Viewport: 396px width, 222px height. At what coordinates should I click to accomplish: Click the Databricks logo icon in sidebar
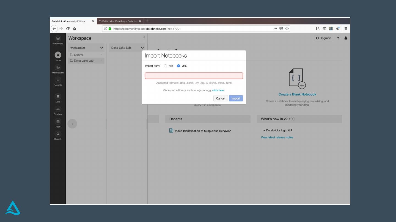click(x=58, y=39)
